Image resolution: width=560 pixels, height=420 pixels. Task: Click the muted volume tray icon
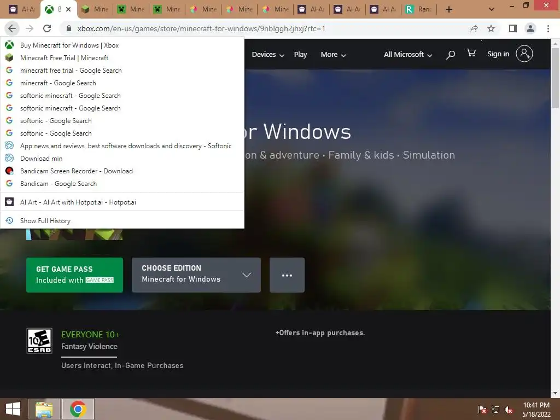(x=509, y=409)
